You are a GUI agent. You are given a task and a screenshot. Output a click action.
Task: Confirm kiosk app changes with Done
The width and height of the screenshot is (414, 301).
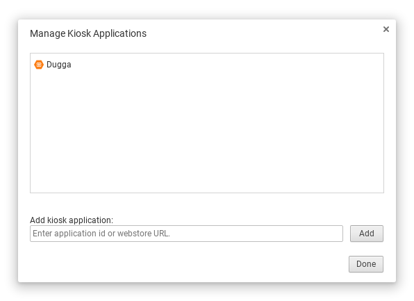[x=366, y=263]
